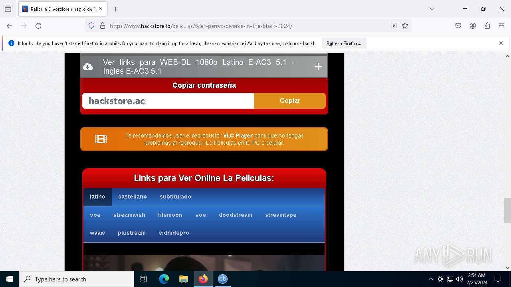Choose the doodstream server

pos(236,215)
